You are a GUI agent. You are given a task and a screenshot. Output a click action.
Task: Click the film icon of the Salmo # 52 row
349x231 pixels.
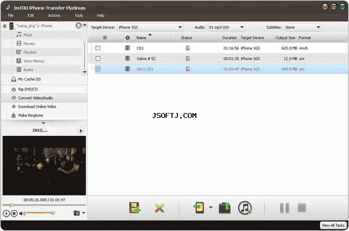127,58
